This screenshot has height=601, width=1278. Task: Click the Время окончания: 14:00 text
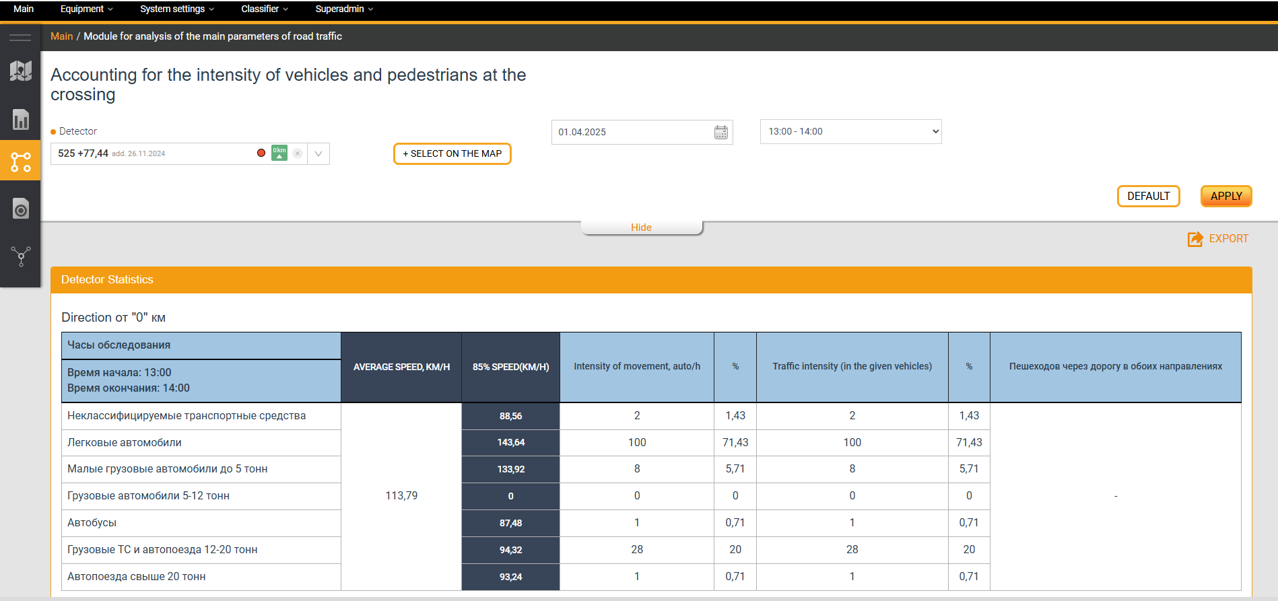tap(129, 388)
